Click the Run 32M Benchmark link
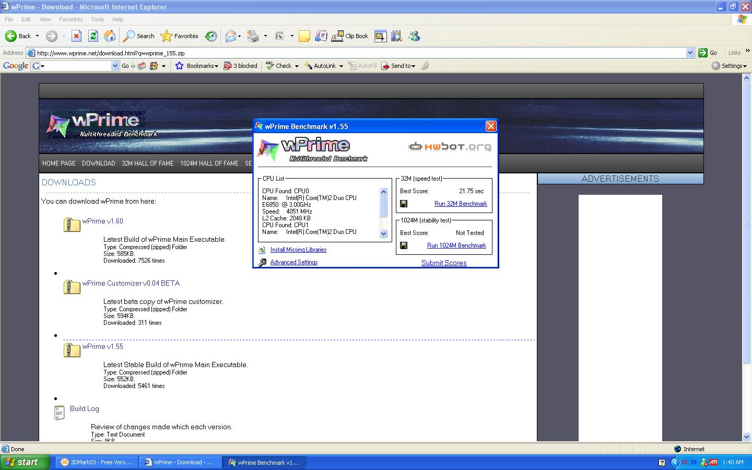The width and height of the screenshot is (752, 470). coord(461,204)
